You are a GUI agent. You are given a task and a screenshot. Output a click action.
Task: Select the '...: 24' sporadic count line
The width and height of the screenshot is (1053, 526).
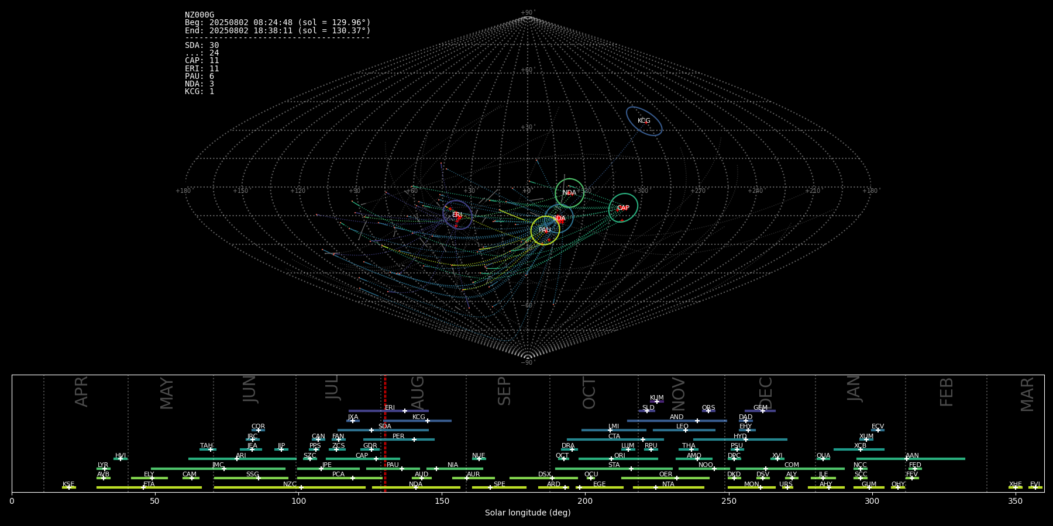click(x=202, y=53)
